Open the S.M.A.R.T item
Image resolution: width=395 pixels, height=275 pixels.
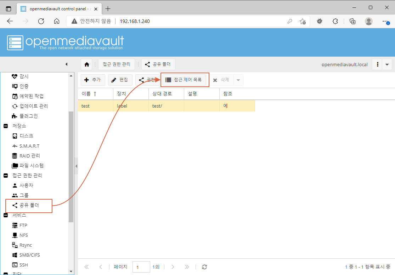pyautogui.click(x=26, y=146)
